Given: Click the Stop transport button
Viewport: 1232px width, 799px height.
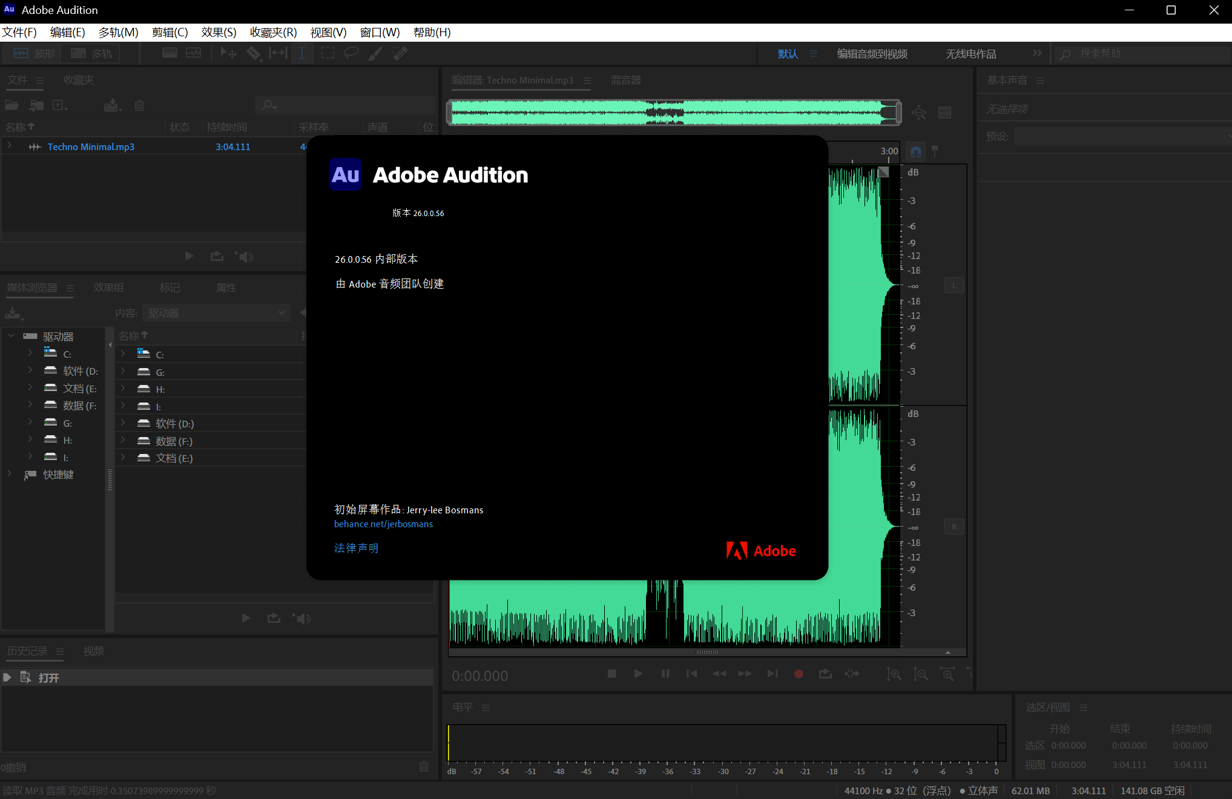Looking at the screenshot, I should 612,674.
